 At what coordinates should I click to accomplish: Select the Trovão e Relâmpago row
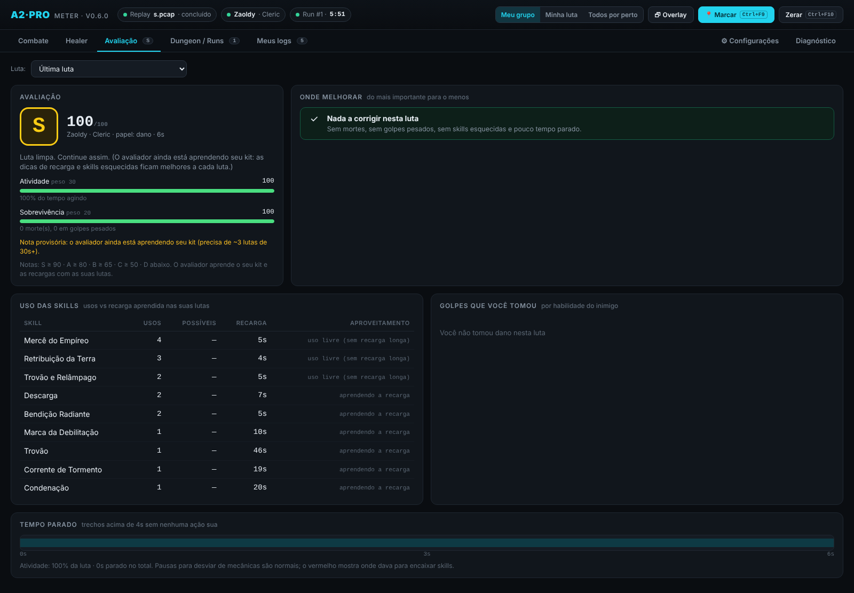(217, 377)
